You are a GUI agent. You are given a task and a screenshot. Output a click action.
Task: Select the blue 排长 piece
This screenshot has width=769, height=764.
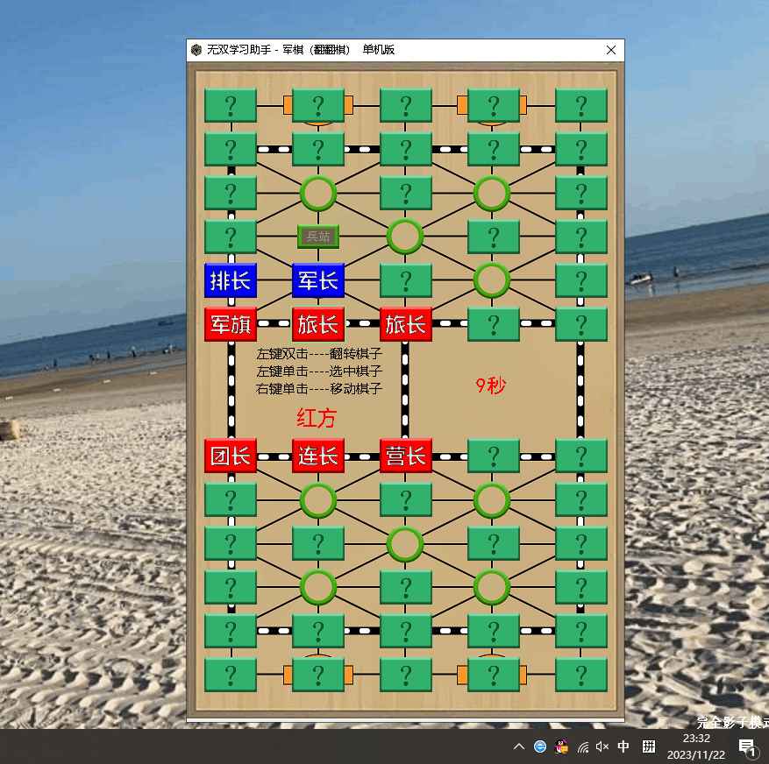[x=230, y=280]
